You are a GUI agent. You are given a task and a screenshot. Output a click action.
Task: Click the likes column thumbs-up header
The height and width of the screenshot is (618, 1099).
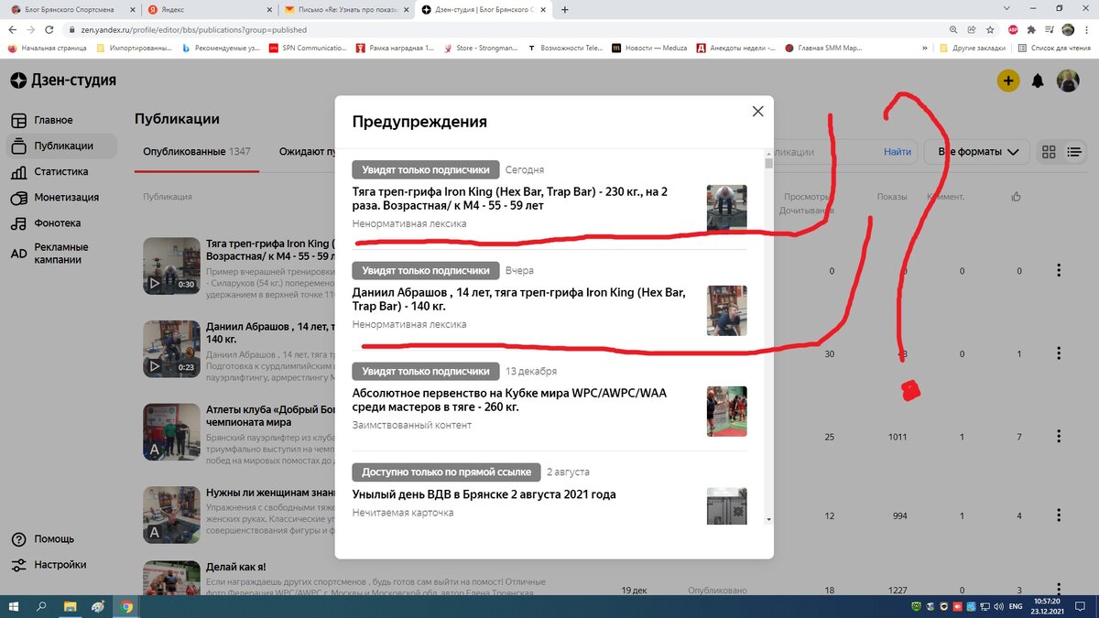pos(1017,197)
